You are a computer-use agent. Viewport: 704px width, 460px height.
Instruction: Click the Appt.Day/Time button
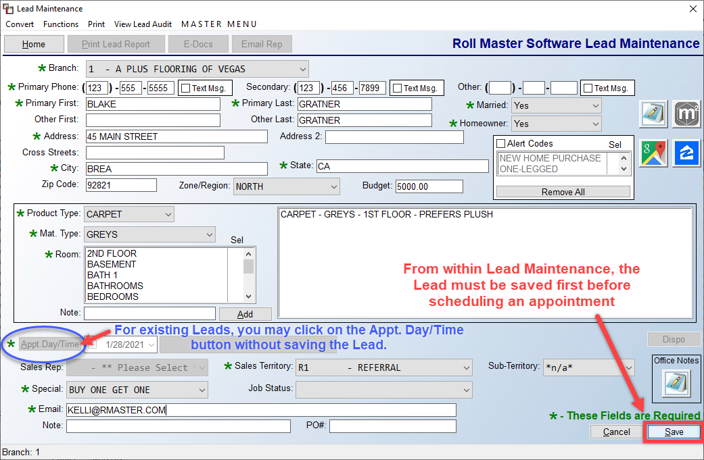coord(50,344)
